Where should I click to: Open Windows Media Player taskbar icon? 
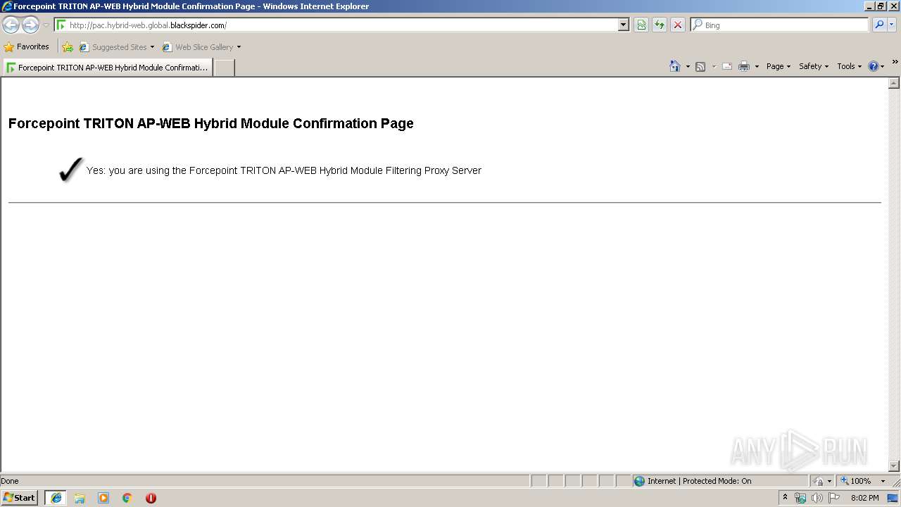103,498
